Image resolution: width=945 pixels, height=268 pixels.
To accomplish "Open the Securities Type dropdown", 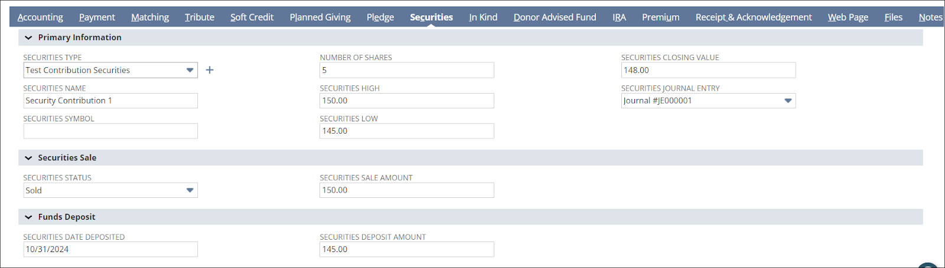I will coord(190,70).
